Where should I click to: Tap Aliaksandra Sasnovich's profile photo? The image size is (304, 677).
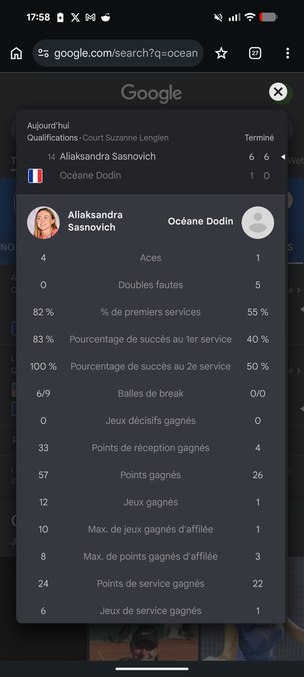click(44, 222)
